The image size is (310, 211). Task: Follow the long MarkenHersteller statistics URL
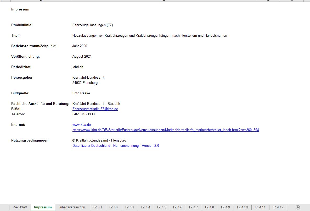tap(165, 130)
